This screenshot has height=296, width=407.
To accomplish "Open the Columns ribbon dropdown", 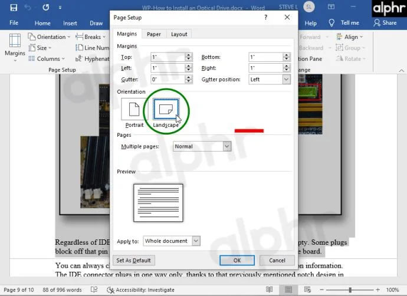I will (47, 58).
